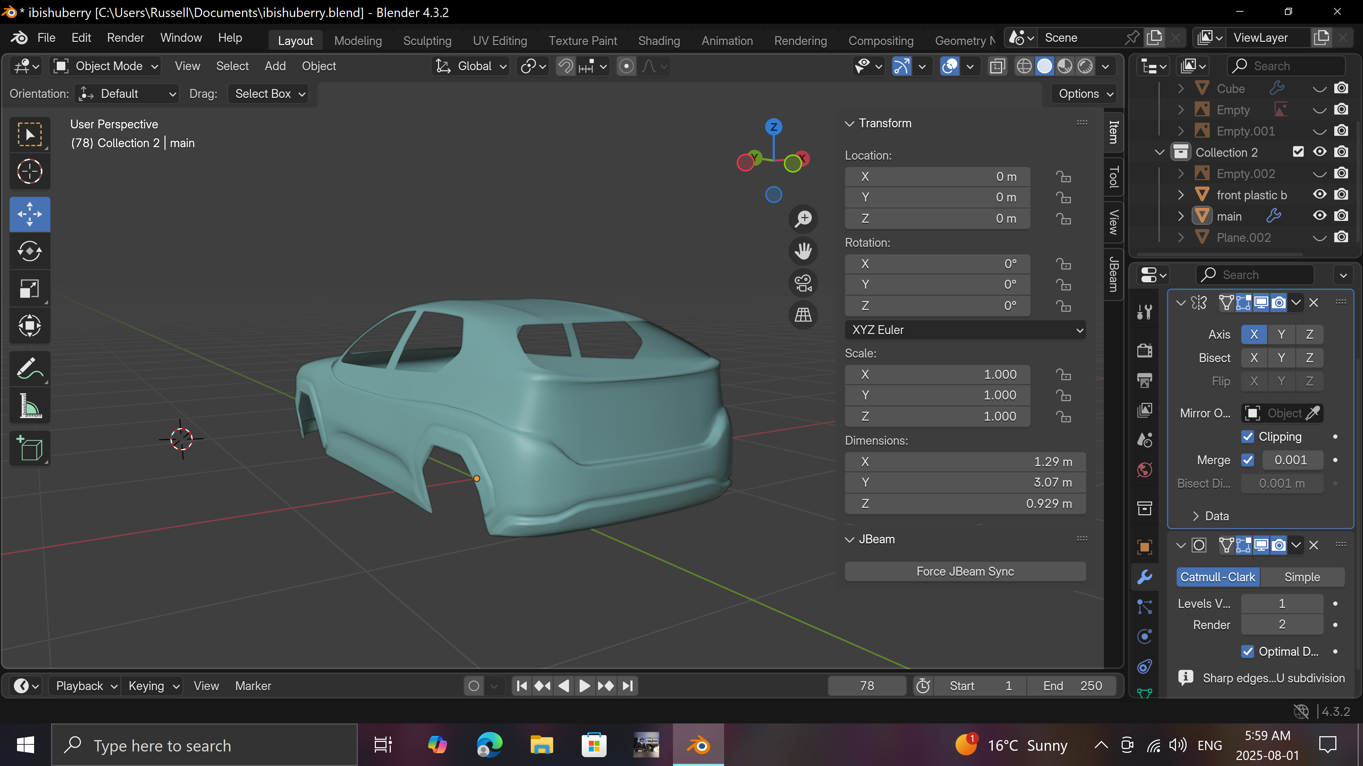Screen dimensions: 1363x766
Task: Toggle Optimal Display checkbox
Action: coord(1247,651)
